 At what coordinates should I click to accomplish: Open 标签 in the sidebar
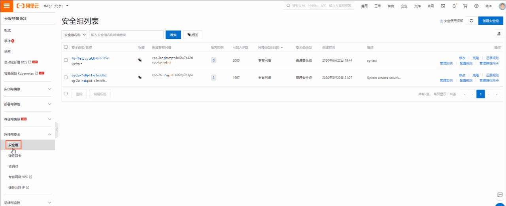pyautogui.click(x=8, y=51)
